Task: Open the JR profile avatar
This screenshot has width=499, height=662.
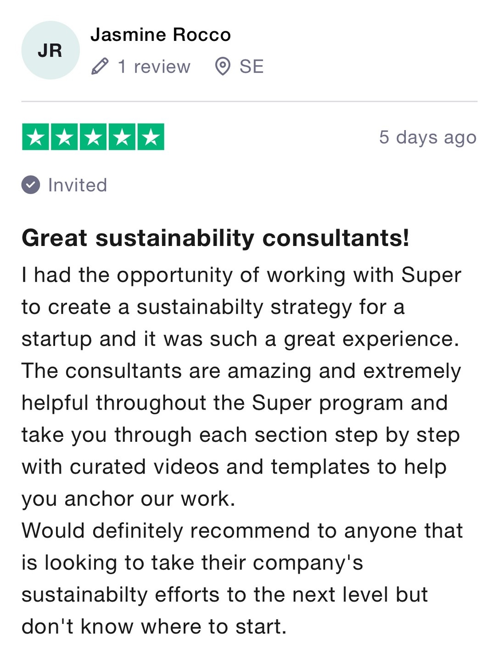Action: 50,50
